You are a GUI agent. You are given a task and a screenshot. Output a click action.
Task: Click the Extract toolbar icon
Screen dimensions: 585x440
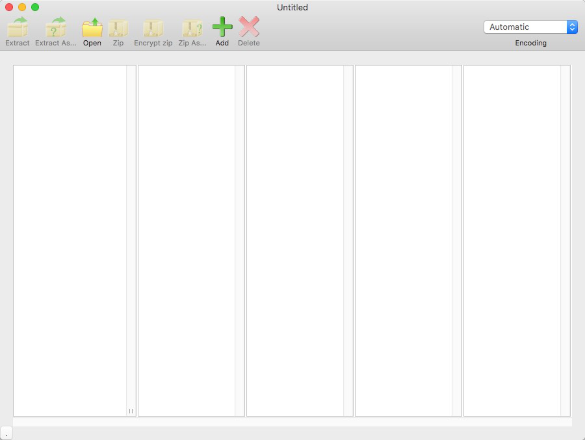[18, 27]
